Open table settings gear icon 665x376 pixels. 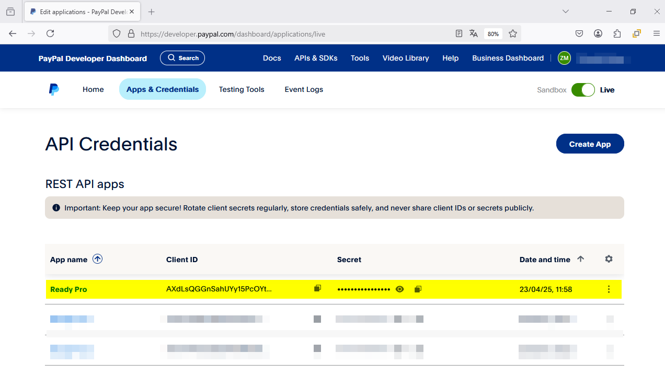(x=609, y=259)
